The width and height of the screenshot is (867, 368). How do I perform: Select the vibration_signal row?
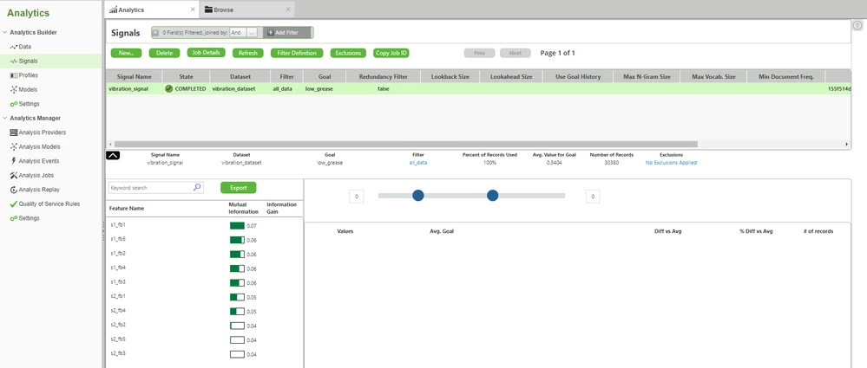coord(477,89)
